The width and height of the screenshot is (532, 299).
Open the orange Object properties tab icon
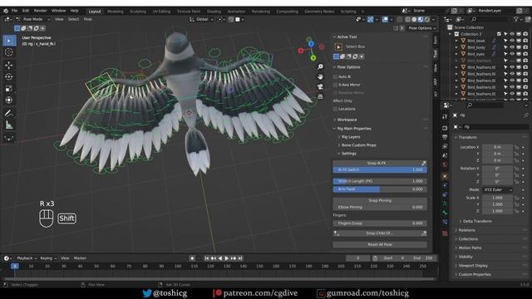point(445,176)
